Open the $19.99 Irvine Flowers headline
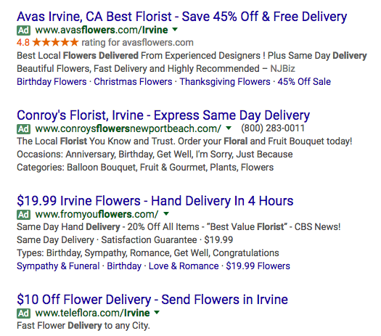This screenshot has height=336, width=381. click(x=155, y=201)
